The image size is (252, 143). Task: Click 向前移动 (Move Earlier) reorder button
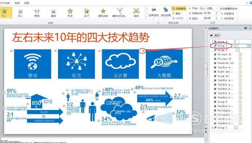pyautogui.click(x=228, y=13)
